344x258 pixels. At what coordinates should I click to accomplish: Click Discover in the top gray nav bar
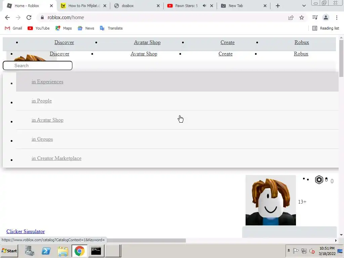tap(64, 42)
